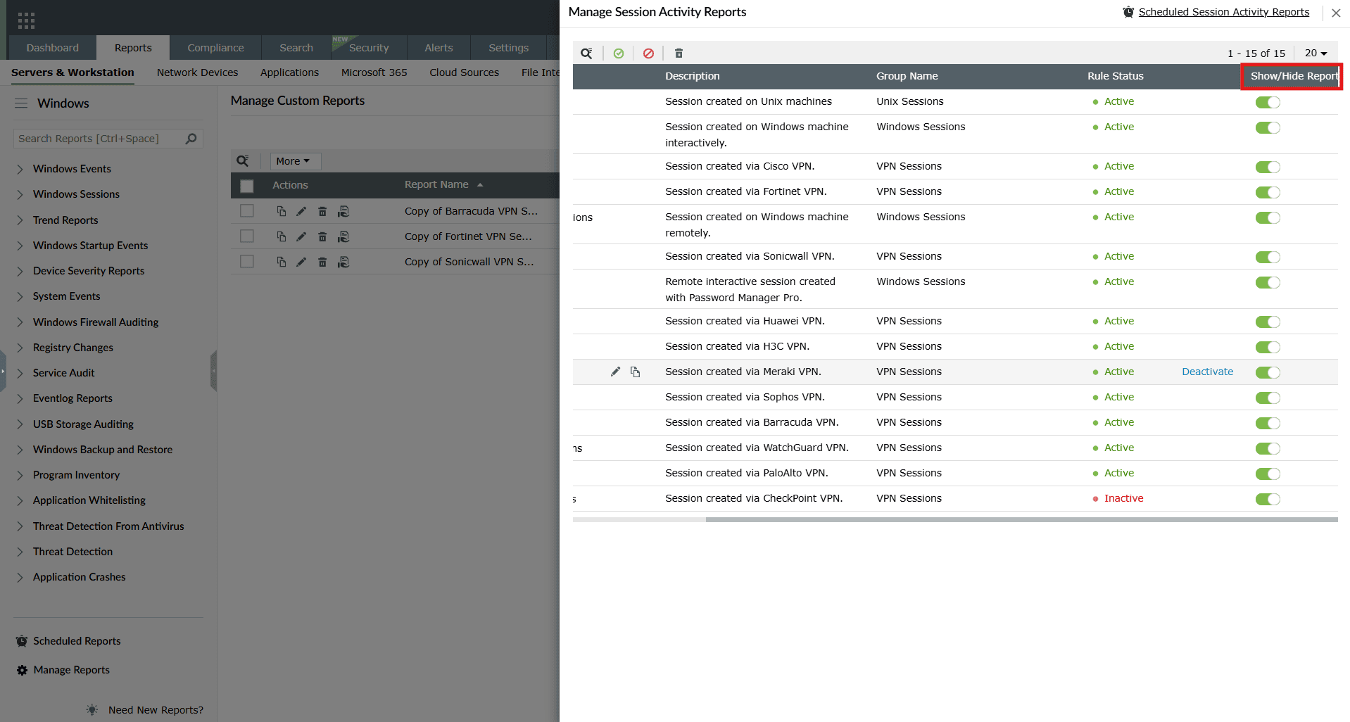Open the app grid launcher icon
Image resolution: width=1350 pixels, height=722 pixels.
point(26,20)
